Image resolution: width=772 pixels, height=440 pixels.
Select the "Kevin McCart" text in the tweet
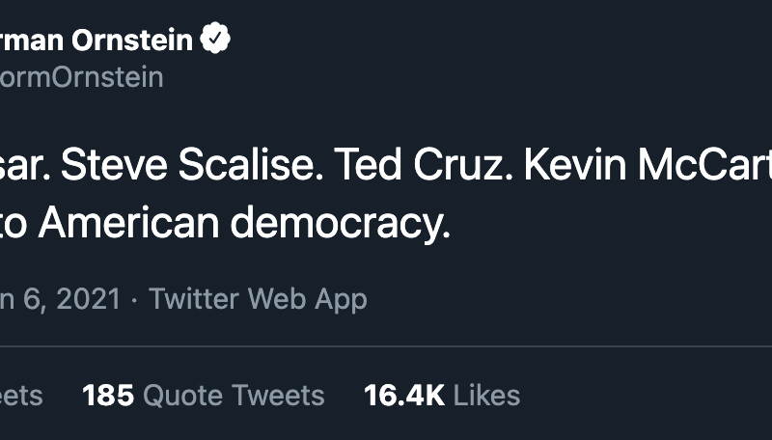pos(647,166)
